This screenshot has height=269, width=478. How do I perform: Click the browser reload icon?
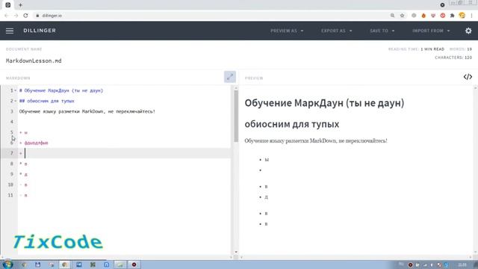click(x=25, y=16)
